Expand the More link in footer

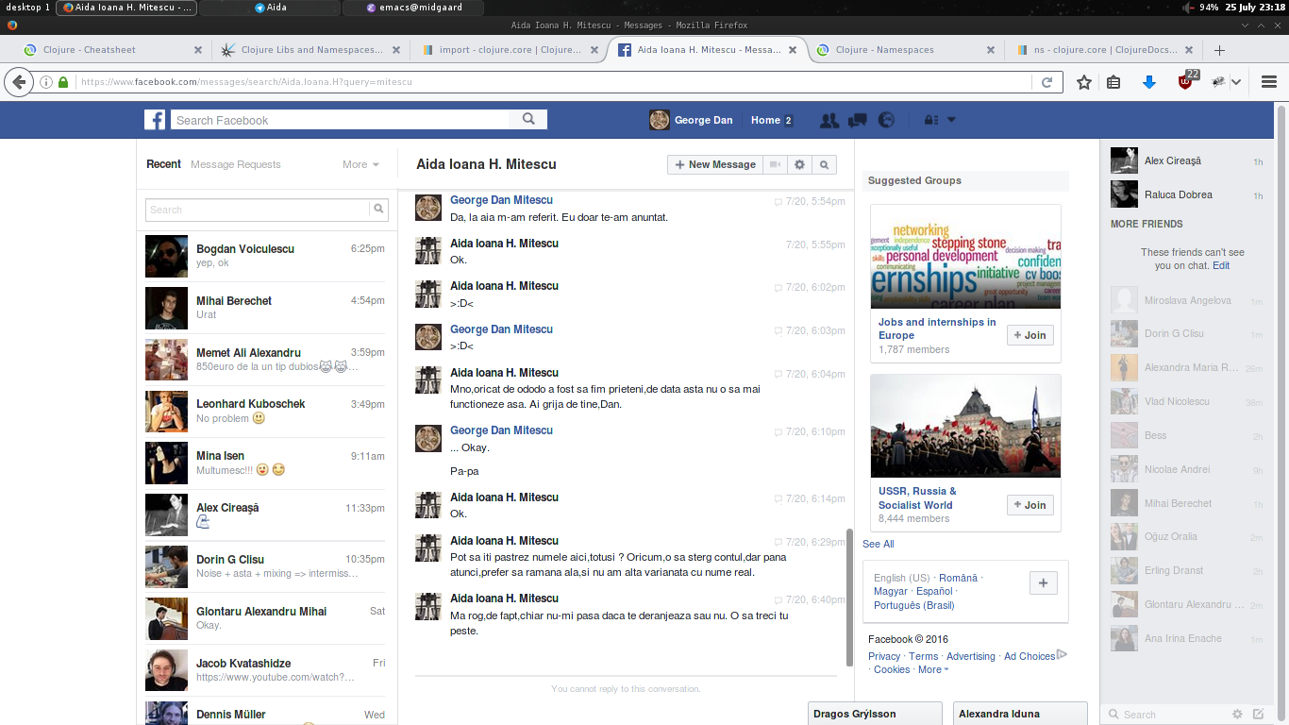pos(933,669)
